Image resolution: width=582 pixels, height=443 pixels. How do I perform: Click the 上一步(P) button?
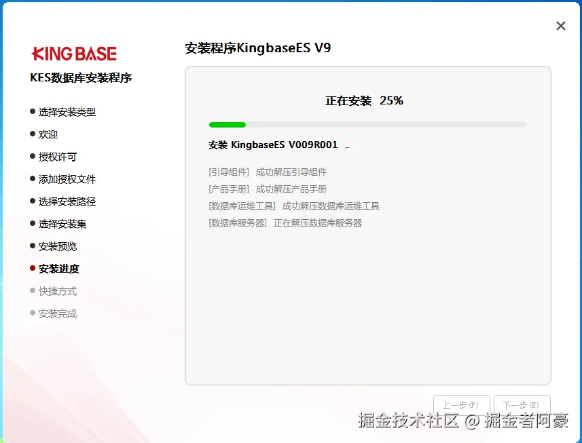click(461, 405)
